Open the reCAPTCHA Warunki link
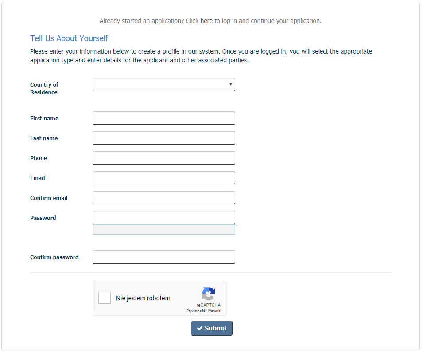423x353 pixels. tap(214, 311)
